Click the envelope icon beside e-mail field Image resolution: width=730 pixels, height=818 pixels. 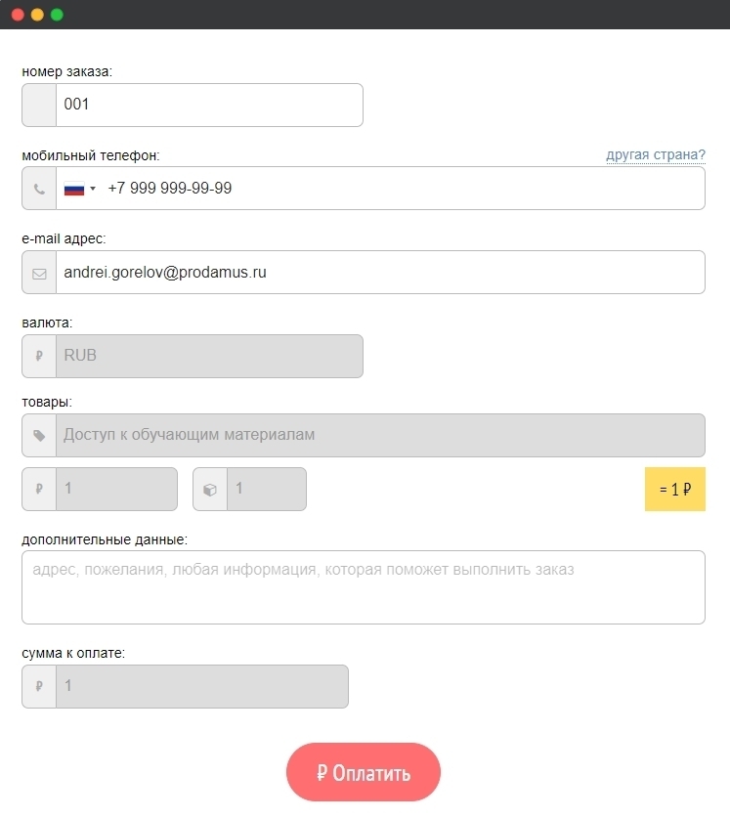tap(39, 273)
